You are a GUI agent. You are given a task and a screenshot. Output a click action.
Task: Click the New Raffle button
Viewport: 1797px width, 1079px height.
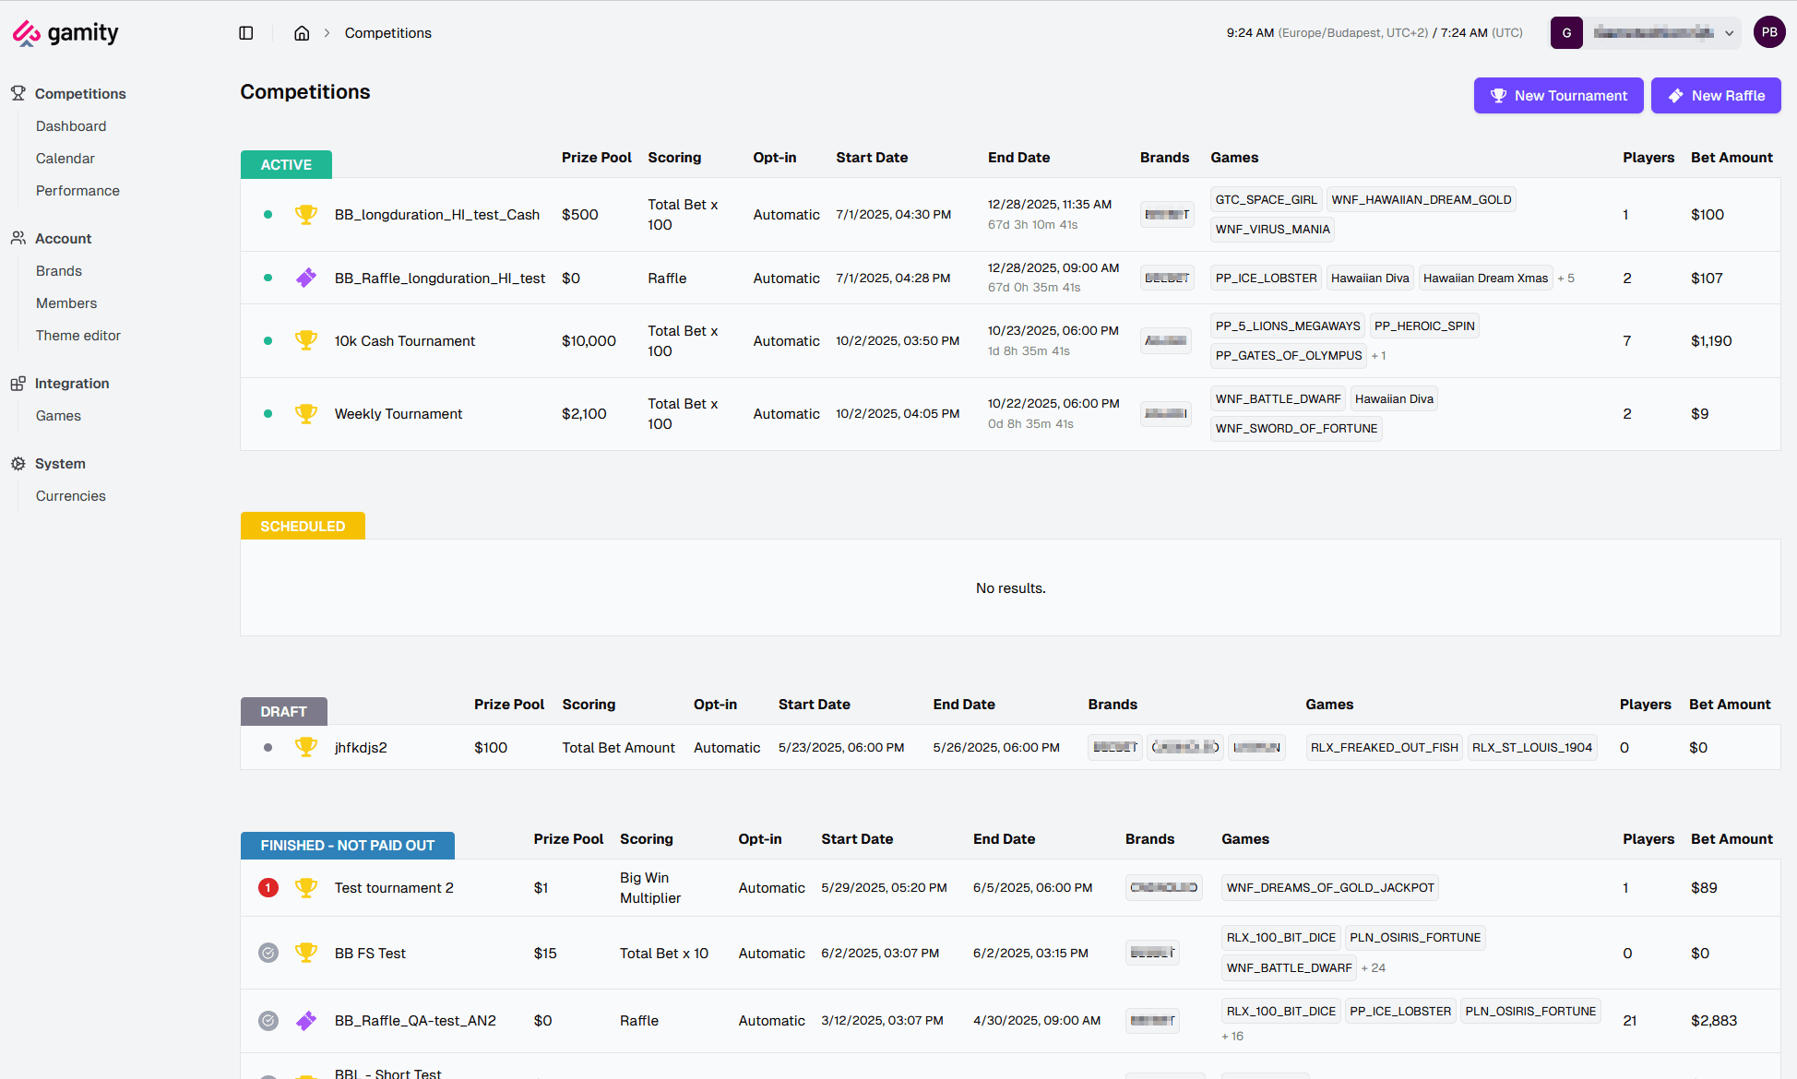coord(1716,96)
